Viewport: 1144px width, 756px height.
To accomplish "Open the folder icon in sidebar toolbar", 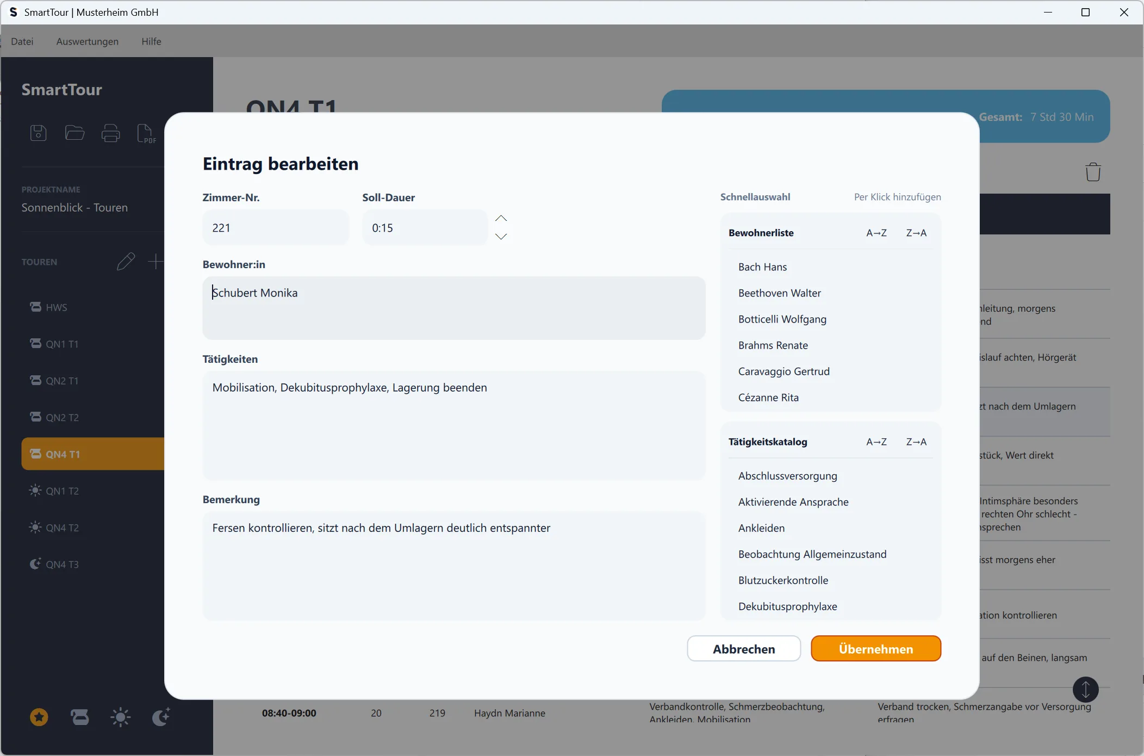I will pos(74,133).
